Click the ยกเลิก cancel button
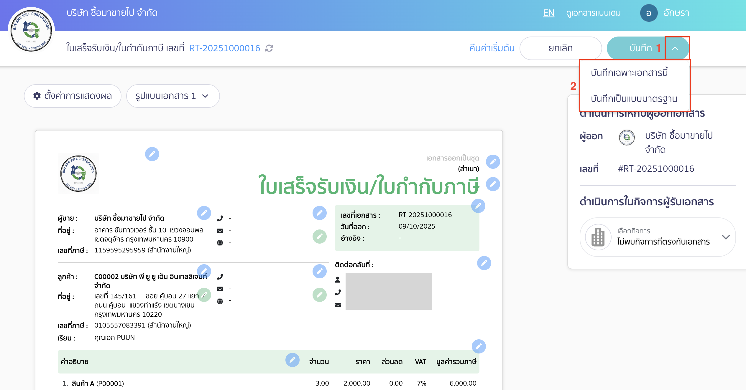Screen dimensions: 746x390 (561, 48)
